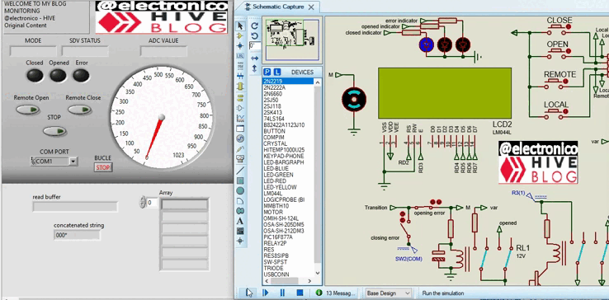Select Active Popup Mode tool
This screenshot has width=609, height=300.
[x=240, y=129]
